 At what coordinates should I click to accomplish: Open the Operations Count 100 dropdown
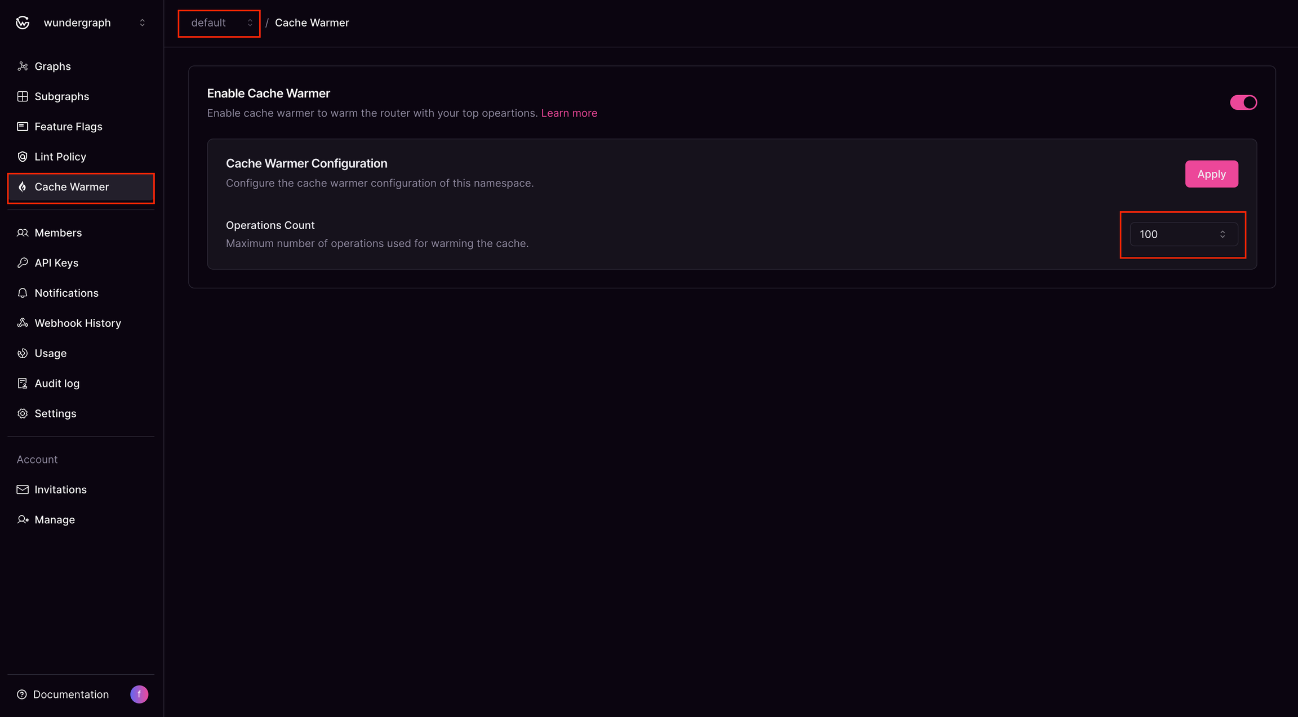tap(1184, 234)
